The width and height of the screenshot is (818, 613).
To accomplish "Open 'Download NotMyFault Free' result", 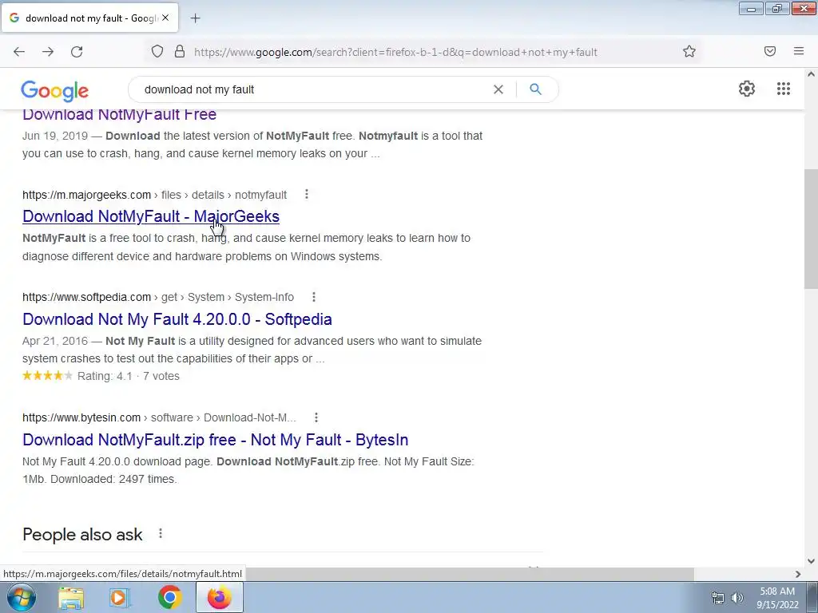I will 120,114.
